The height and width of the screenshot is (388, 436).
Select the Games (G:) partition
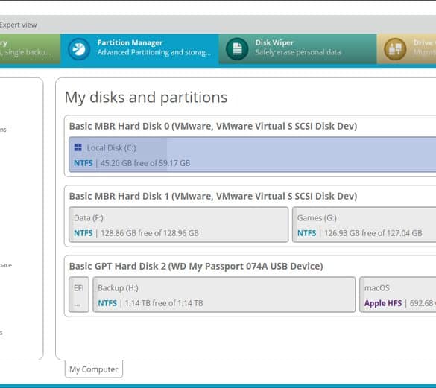364,225
